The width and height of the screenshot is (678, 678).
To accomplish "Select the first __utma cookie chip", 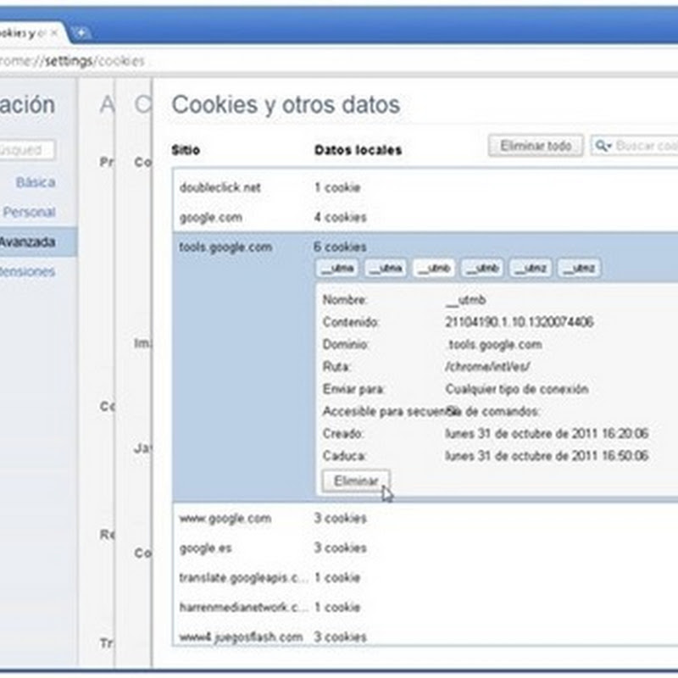I will pyautogui.click(x=337, y=269).
